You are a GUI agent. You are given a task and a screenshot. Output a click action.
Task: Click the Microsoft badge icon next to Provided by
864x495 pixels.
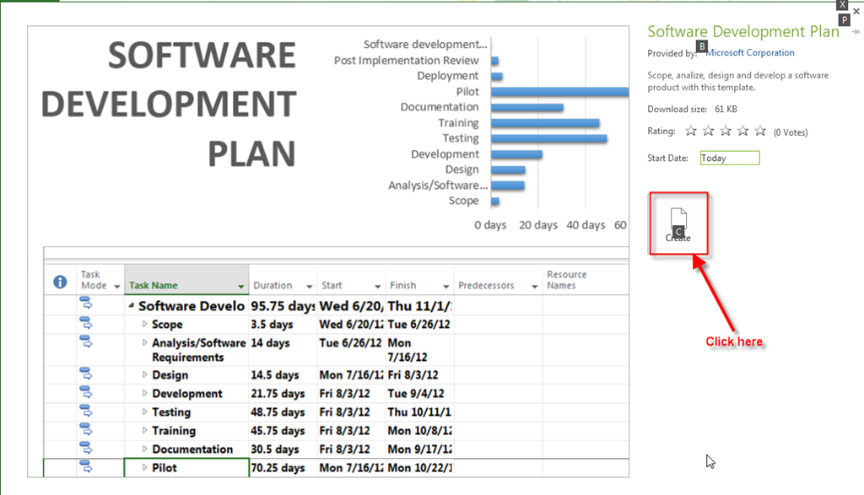pyautogui.click(x=701, y=47)
